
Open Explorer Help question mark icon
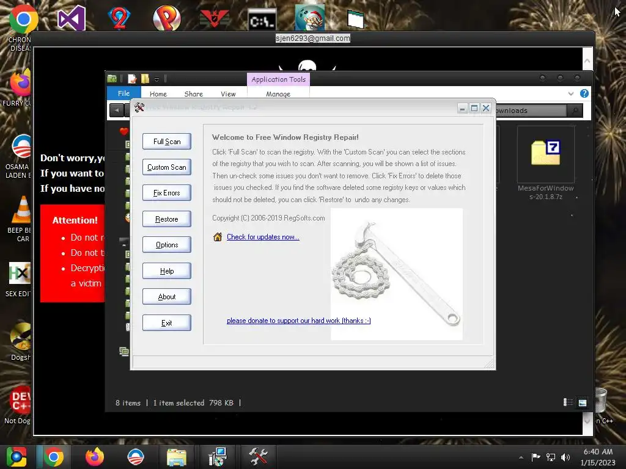point(584,93)
